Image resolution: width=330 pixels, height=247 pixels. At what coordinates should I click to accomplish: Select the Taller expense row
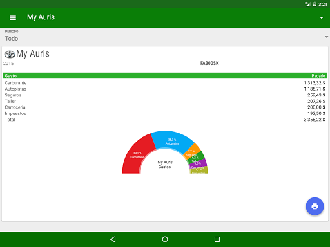click(165, 101)
